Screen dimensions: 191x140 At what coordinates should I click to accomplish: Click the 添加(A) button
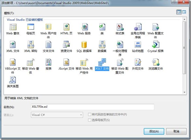tap(154, 131)
